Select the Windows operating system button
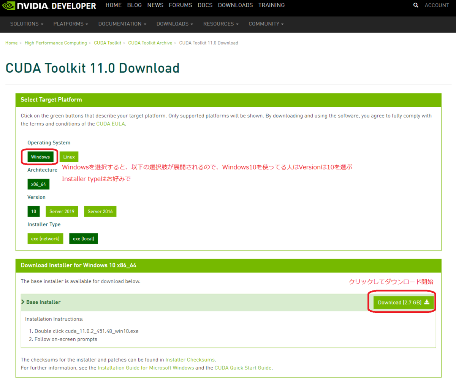This screenshot has height=382, width=456. point(40,157)
